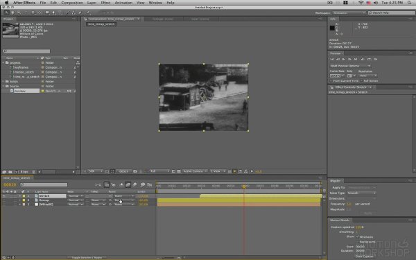Image resolution: width=416 pixels, height=260 pixels.
Task: Toggle the Wireframe checkbox in Motion Sketch
Action: click(358, 236)
